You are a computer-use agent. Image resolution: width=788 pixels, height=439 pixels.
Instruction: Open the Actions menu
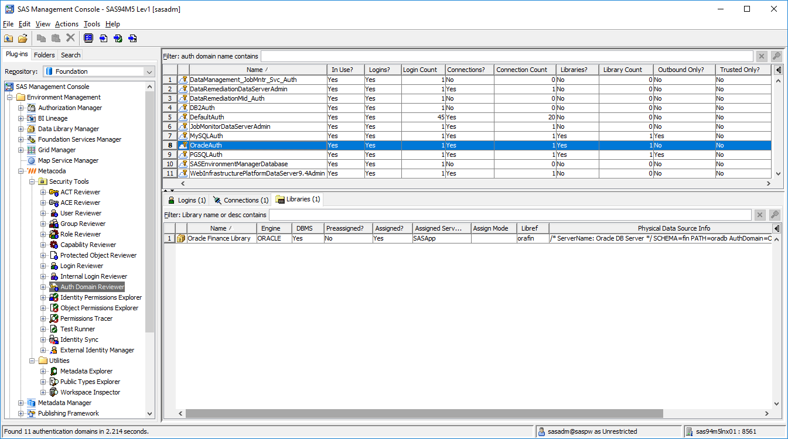tap(67, 24)
